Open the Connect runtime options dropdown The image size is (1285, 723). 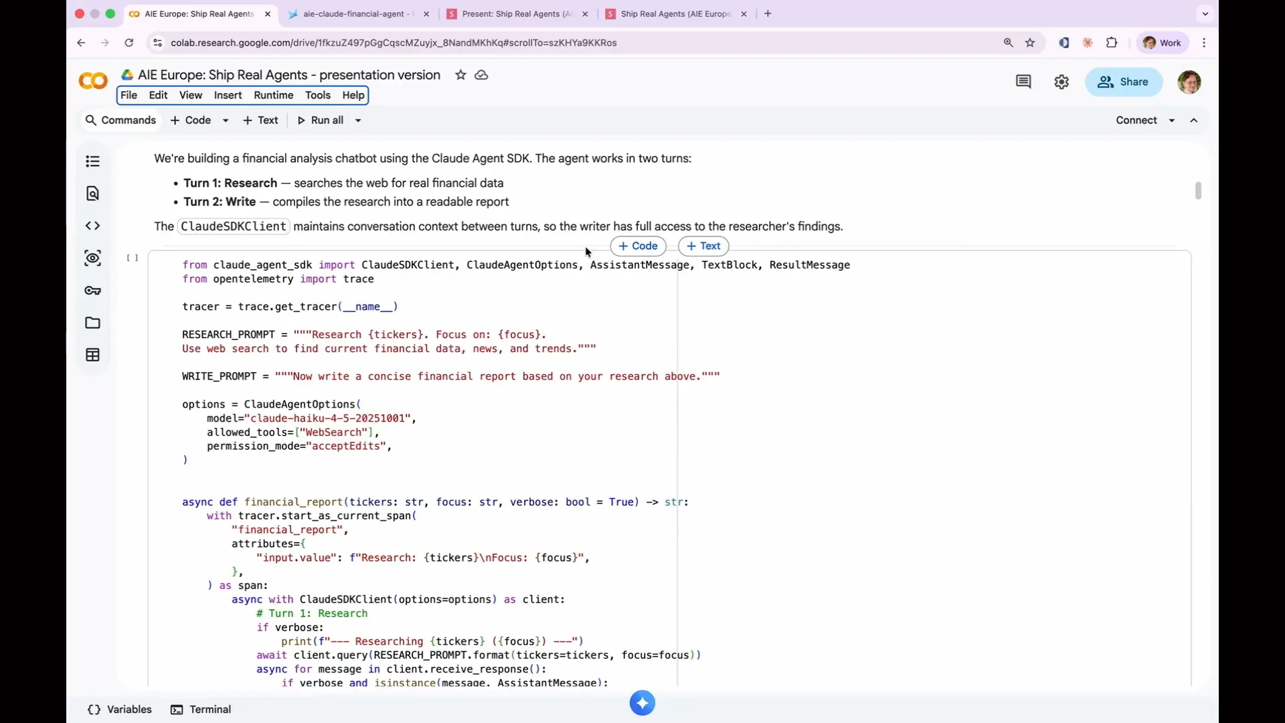tap(1172, 120)
